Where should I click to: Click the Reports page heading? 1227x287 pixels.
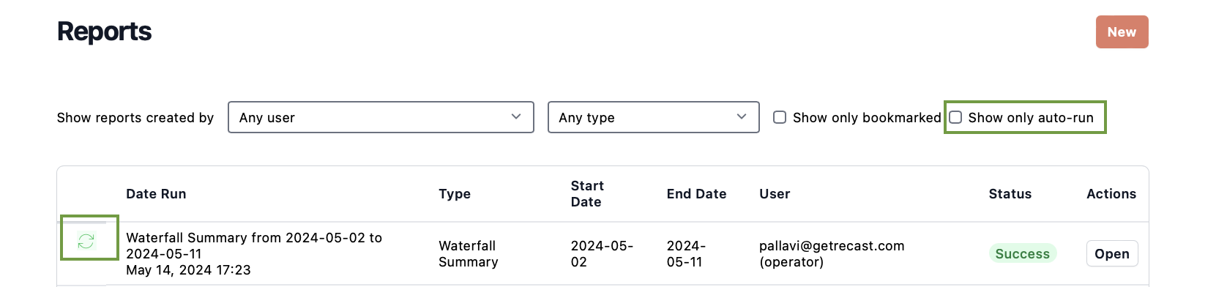tap(104, 31)
